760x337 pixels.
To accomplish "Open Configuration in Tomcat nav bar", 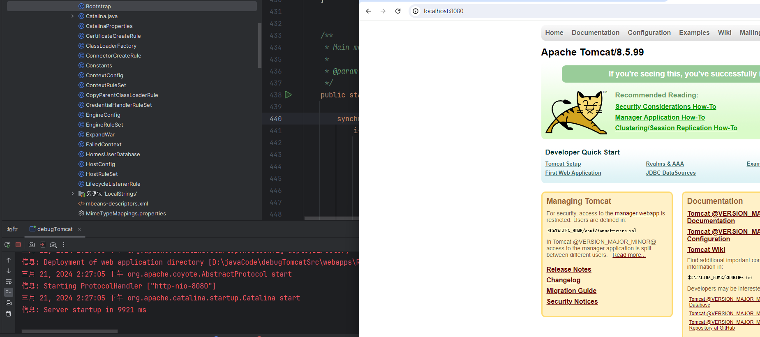I will 649,32.
